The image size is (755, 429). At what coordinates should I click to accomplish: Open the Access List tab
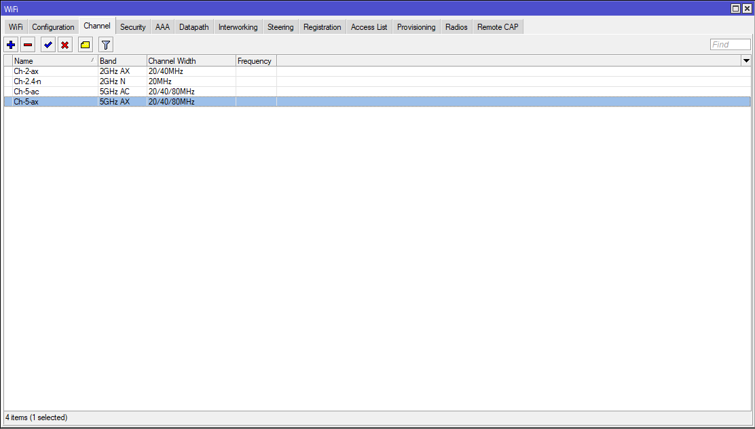369,27
